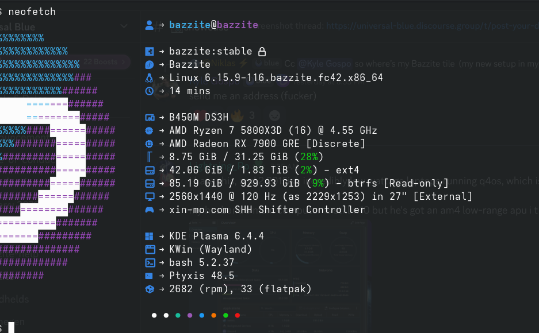Image resolution: width=539 pixels, height=333 pixels.
Task: Click the "Linux 6.15.9-116.bazzite.fc42.x86_64" kernel text
Action: (276, 78)
